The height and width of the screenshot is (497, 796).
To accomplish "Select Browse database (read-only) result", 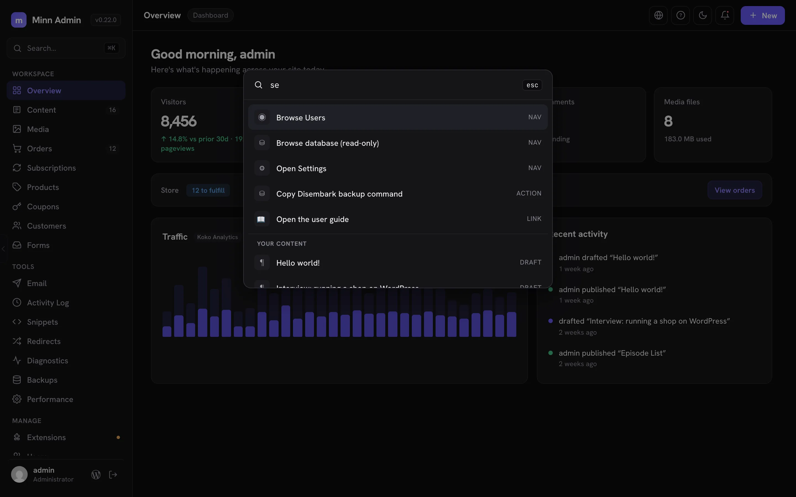I will 398,143.
